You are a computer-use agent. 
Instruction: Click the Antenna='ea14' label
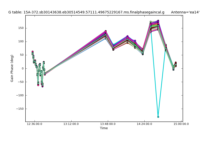[x=185, y=12]
